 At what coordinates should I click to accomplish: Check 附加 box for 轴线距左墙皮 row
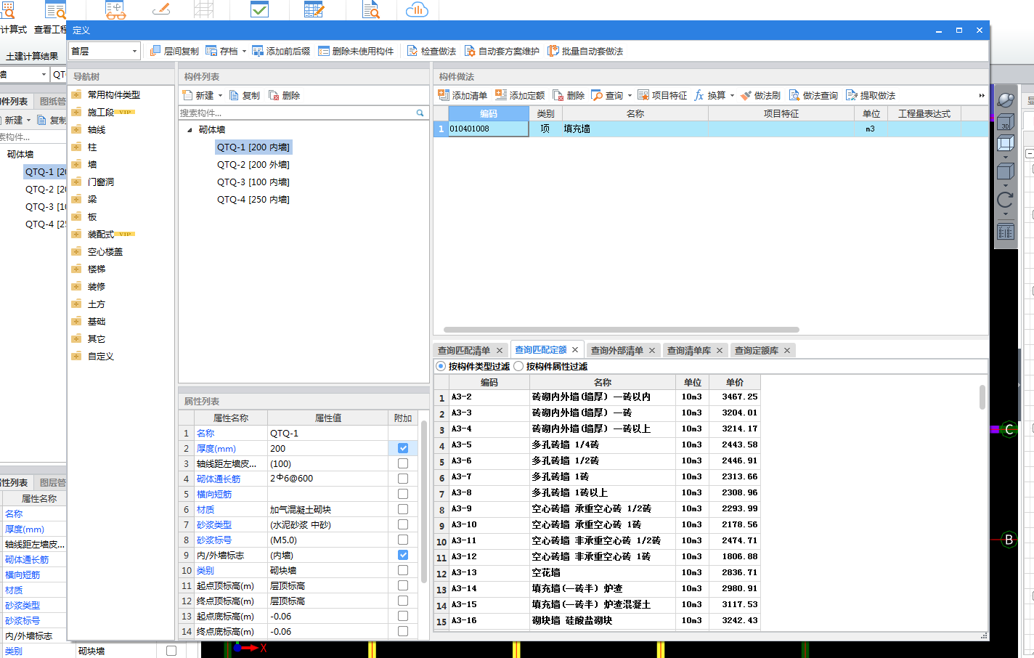pyautogui.click(x=403, y=463)
